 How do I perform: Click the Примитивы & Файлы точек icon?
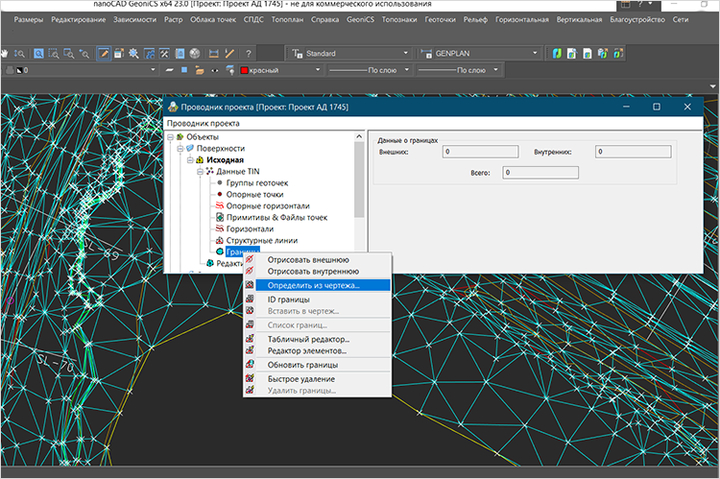pyautogui.click(x=220, y=217)
